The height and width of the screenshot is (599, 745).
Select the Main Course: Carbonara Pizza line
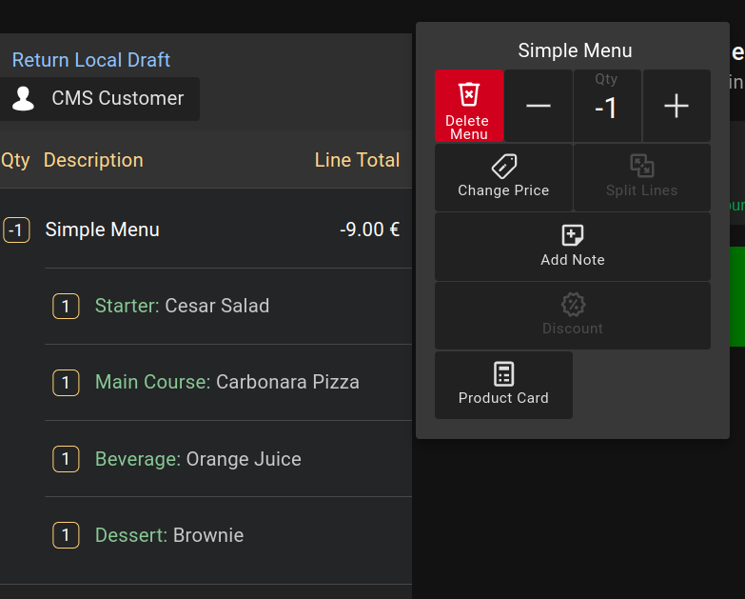[x=227, y=382]
